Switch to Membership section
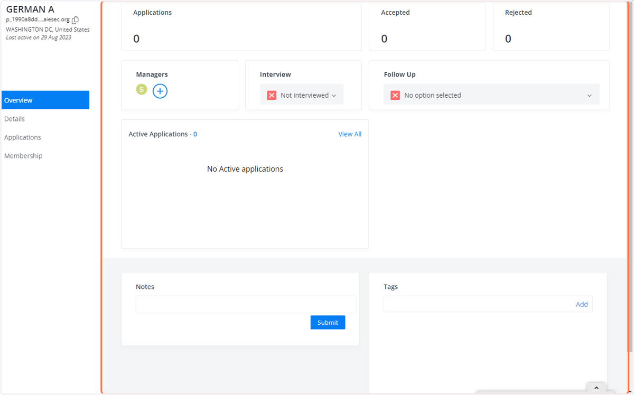This screenshot has height=395, width=634. point(23,156)
